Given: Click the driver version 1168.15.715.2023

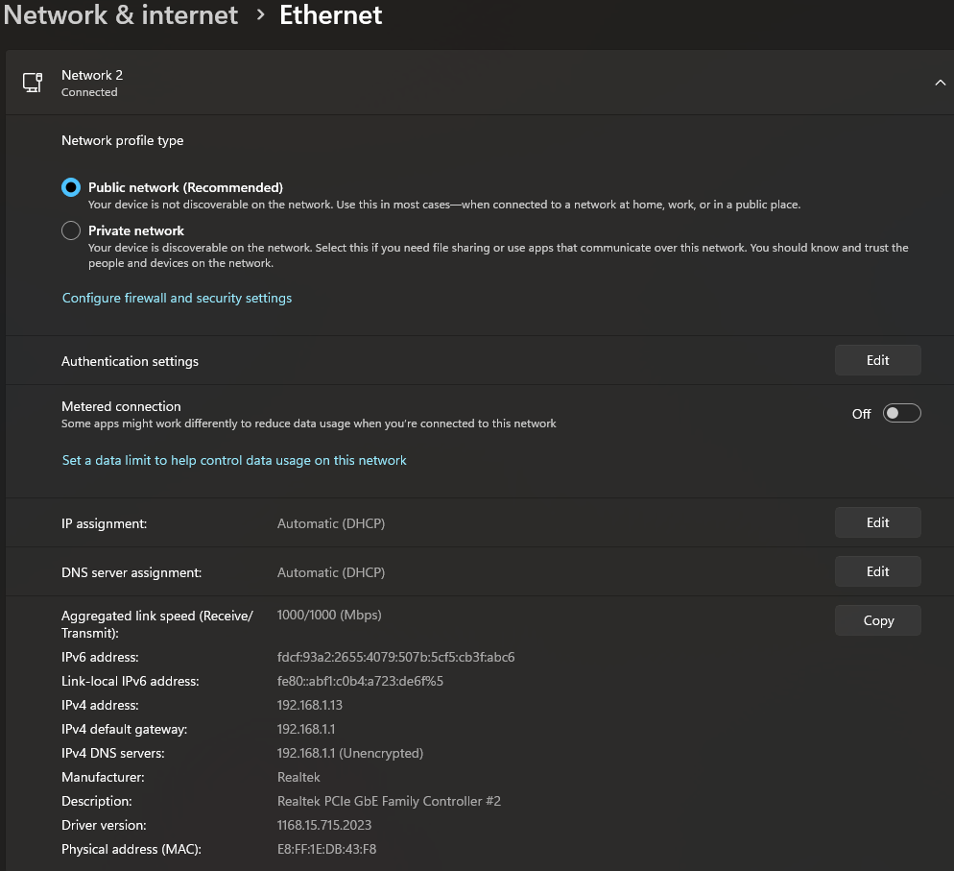Looking at the screenshot, I should (324, 825).
